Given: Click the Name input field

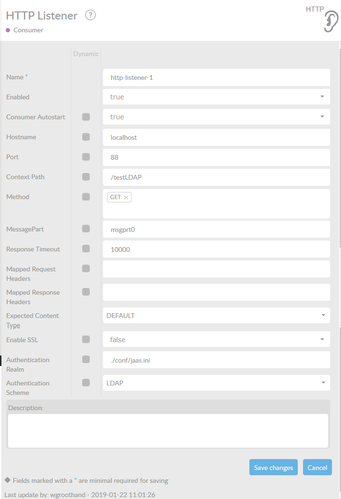Looking at the screenshot, I should (216, 77).
